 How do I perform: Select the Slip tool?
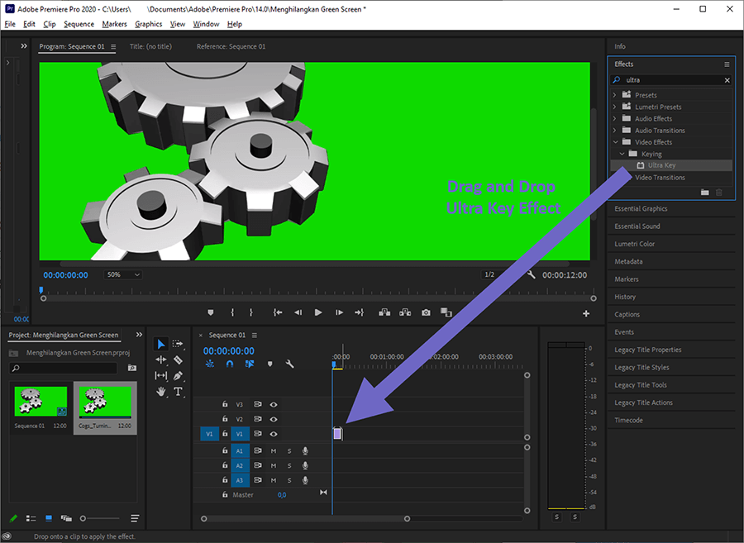(x=161, y=375)
